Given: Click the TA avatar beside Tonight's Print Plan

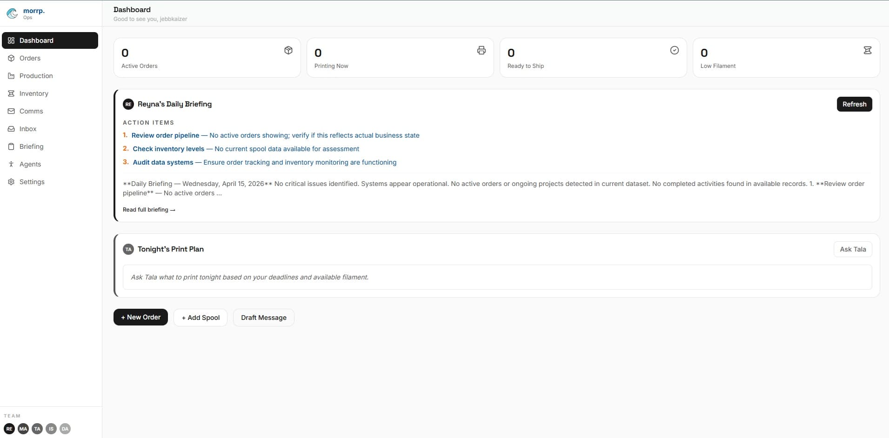Looking at the screenshot, I should [128, 249].
